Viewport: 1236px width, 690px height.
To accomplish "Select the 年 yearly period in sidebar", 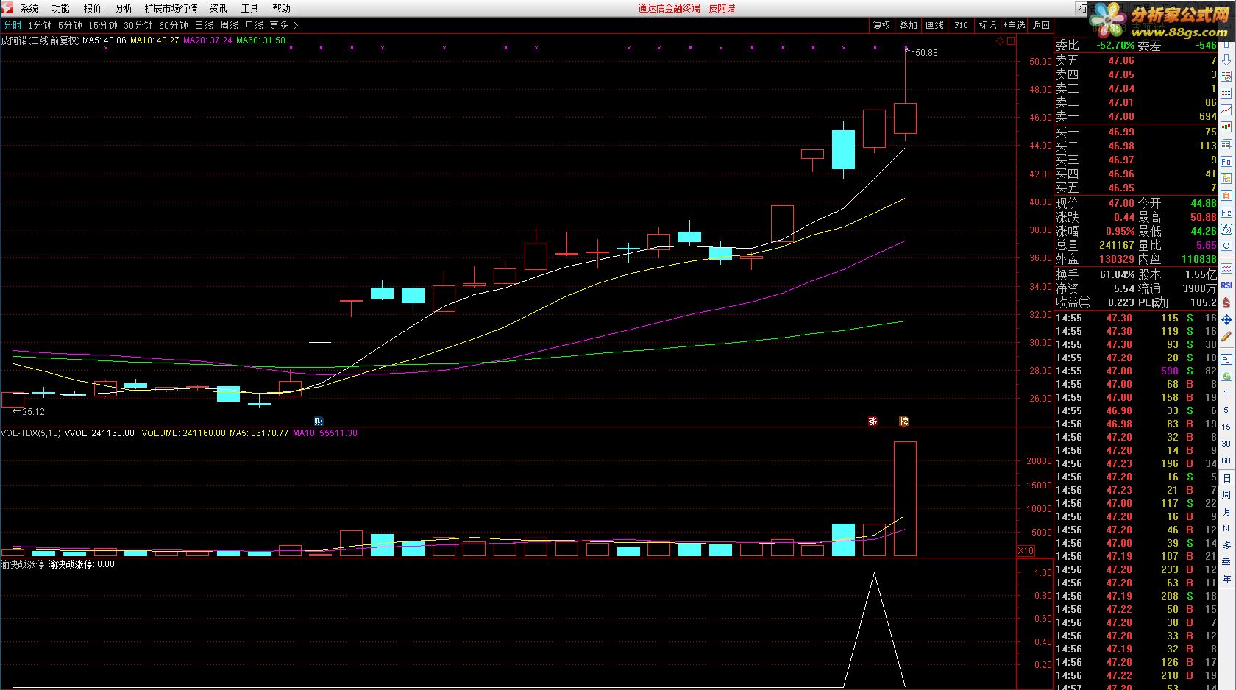I will [x=1226, y=580].
